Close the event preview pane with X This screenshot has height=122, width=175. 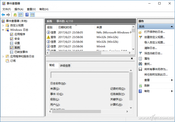coord(132,59)
